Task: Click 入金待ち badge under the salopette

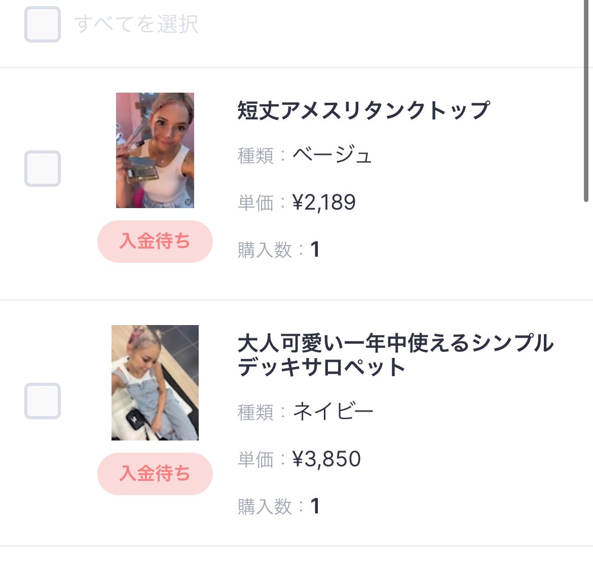Action: click(155, 474)
